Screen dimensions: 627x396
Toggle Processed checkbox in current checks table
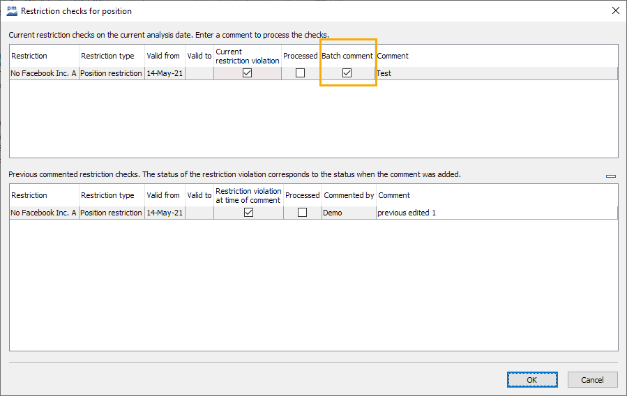pos(300,73)
